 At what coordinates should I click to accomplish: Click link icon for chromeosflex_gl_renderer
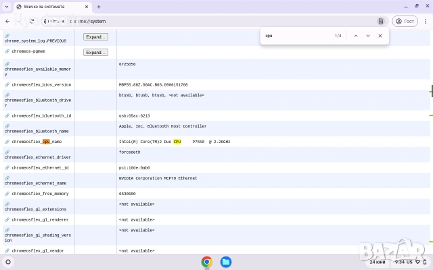pyautogui.click(x=7, y=219)
